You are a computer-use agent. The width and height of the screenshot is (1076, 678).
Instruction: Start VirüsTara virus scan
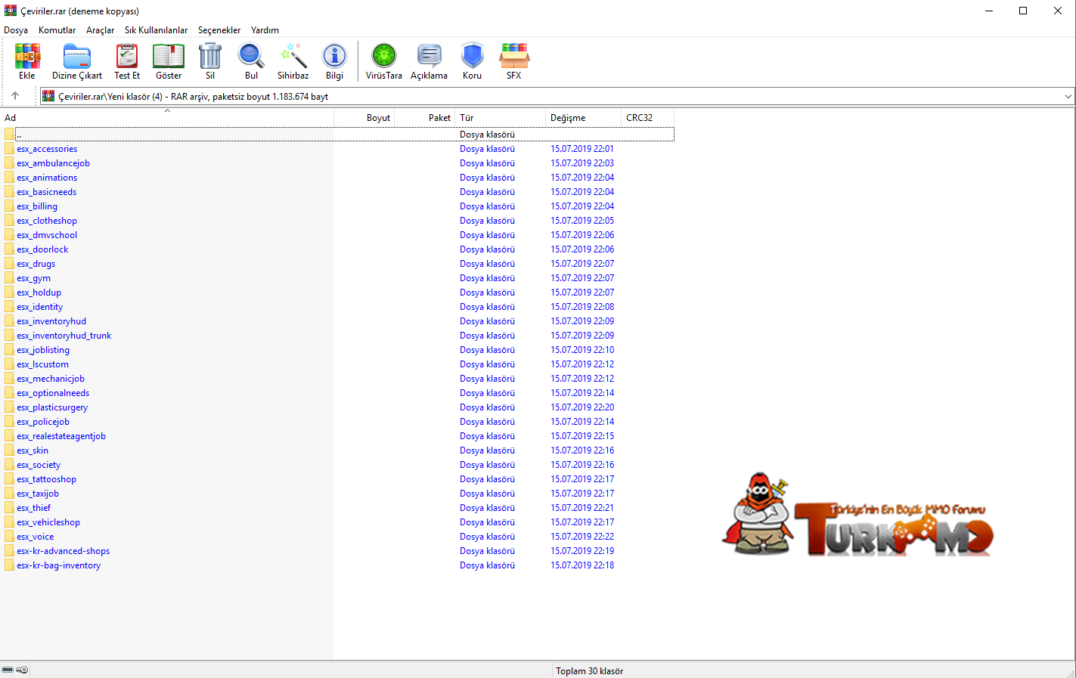[x=384, y=57]
